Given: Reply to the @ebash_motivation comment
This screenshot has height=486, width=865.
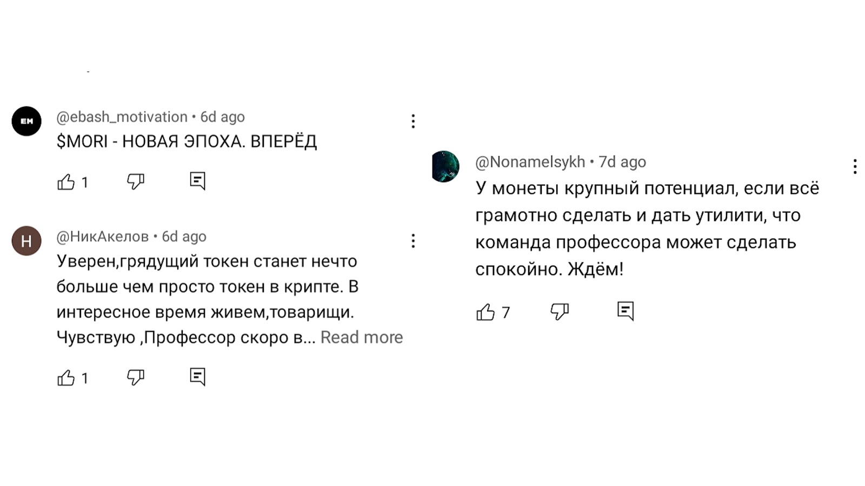Looking at the screenshot, I should [x=198, y=181].
